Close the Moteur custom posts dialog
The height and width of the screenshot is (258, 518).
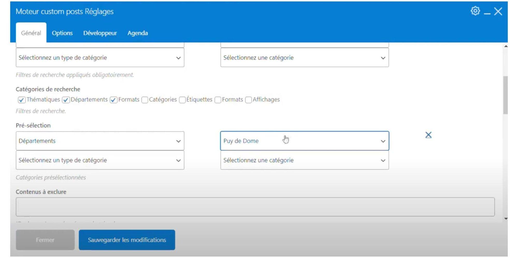pos(498,11)
